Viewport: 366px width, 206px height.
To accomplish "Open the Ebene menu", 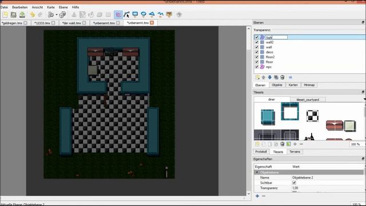I will pyautogui.click(x=63, y=7).
